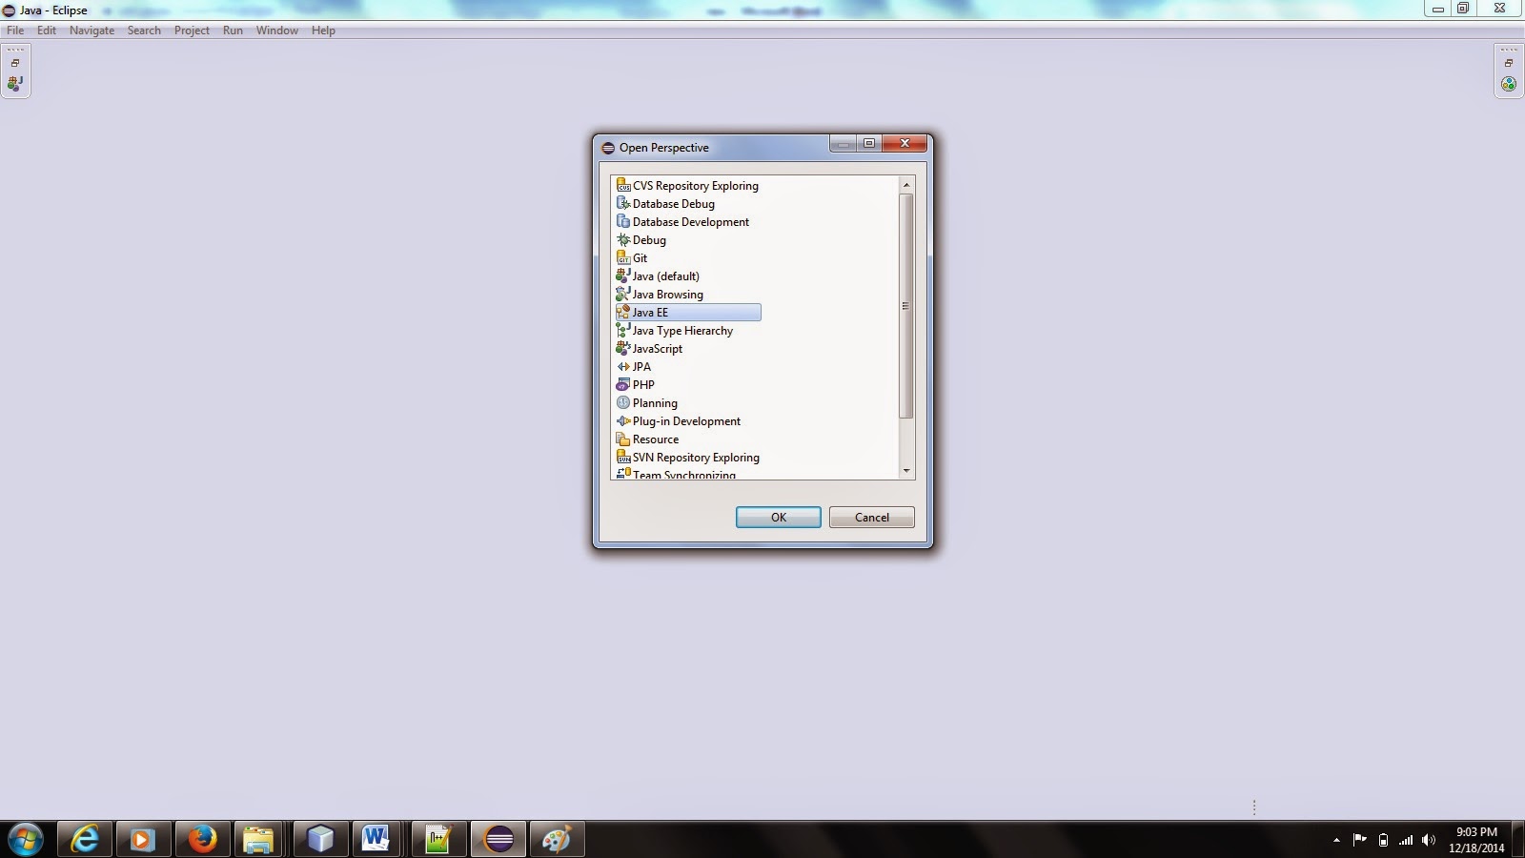Choose the JavaScript perspective

tap(649, 349)
